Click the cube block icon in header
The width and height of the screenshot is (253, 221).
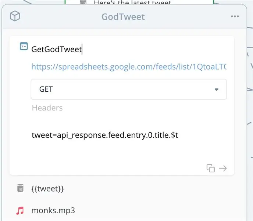[15, 16]
